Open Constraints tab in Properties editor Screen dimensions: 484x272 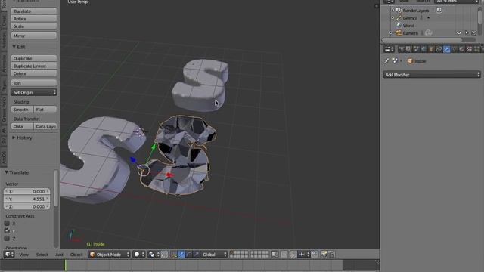click(x=439, y=49)
